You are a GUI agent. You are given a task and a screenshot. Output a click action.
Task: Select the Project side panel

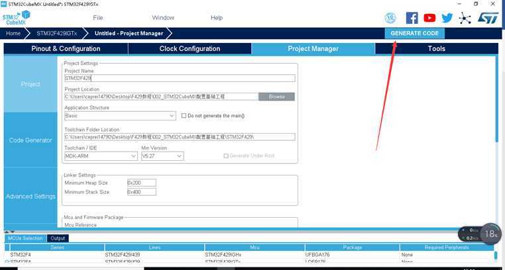30,84
